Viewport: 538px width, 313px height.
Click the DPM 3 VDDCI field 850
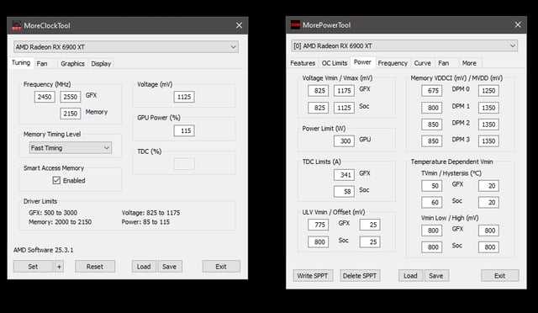click(x=431, y=141)
